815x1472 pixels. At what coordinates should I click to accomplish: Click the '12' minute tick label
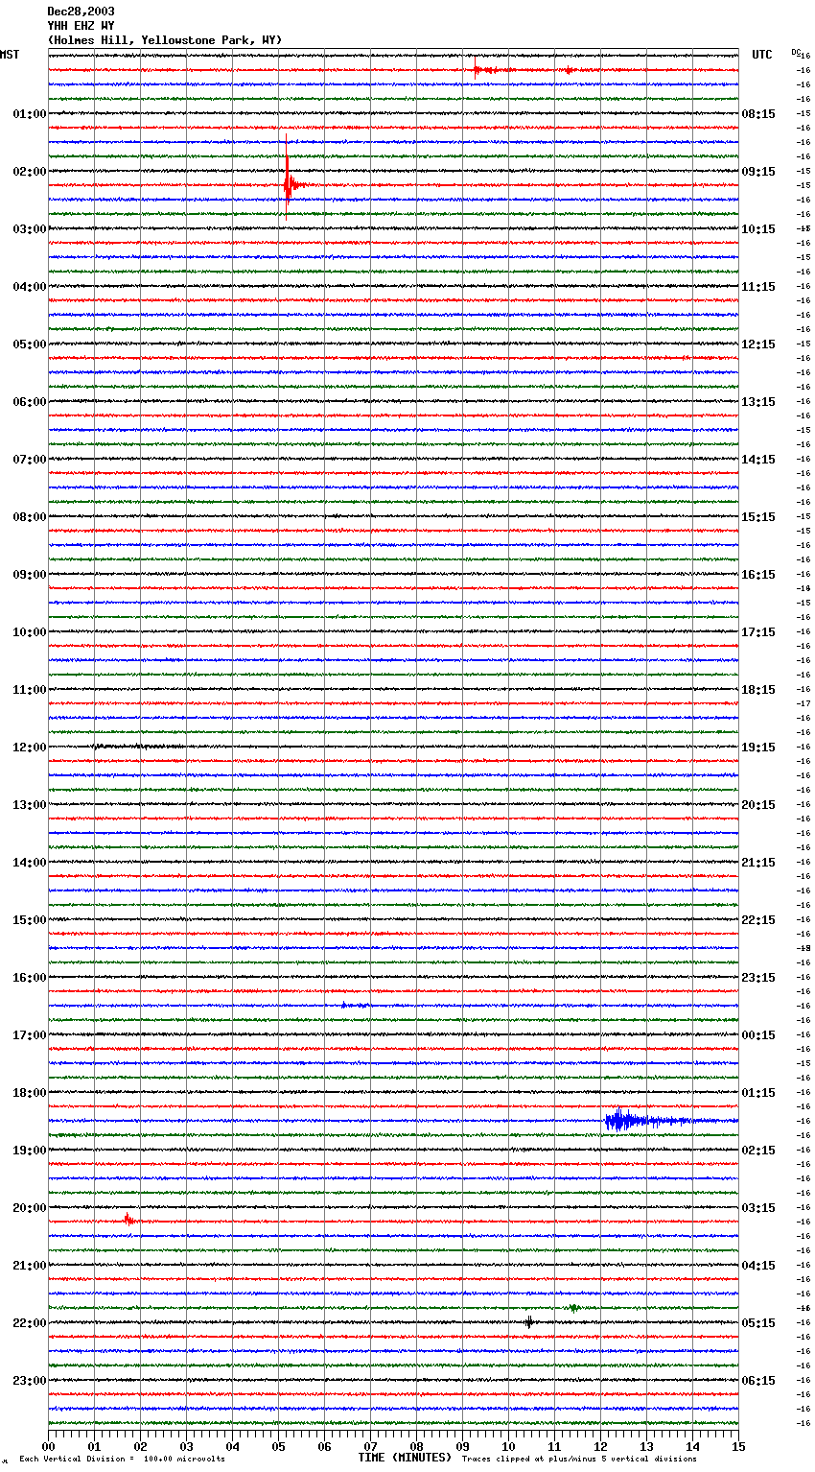click(x=600, y=1446)
